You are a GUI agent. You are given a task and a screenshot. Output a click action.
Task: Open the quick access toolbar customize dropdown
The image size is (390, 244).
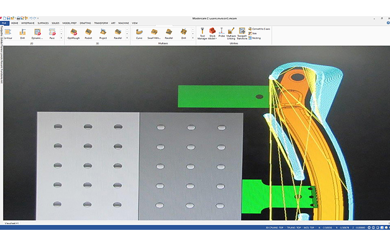pos(38,18)
